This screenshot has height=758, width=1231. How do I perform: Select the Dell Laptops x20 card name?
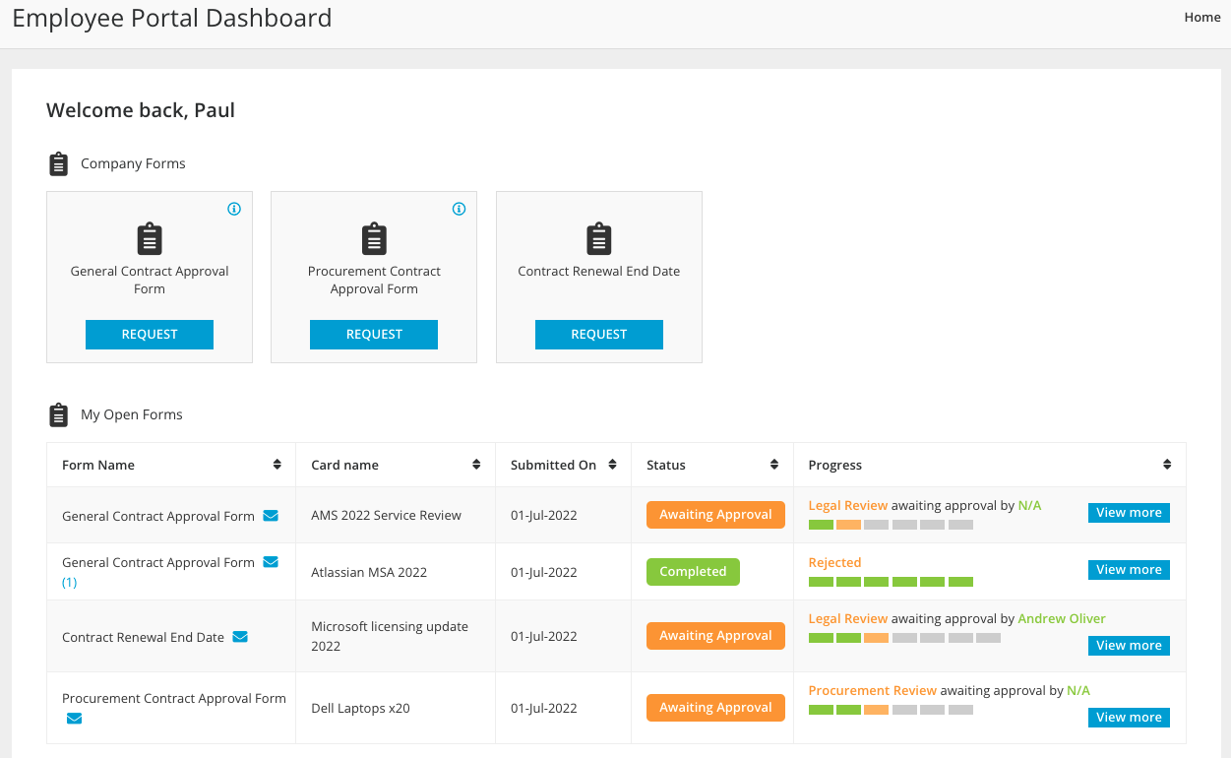point(360,708)
